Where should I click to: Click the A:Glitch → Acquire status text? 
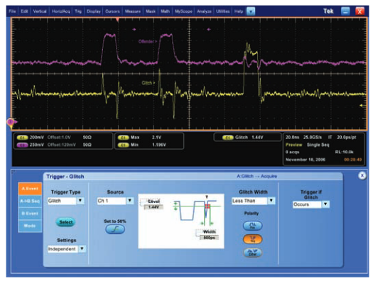256,176
